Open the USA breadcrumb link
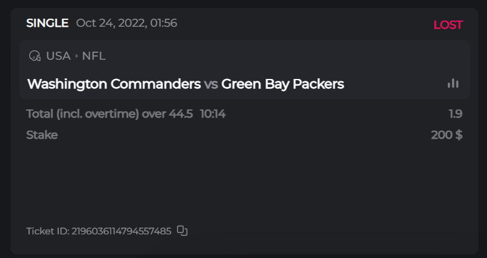The width and height of the screenshot is (487, 258). 58,56
